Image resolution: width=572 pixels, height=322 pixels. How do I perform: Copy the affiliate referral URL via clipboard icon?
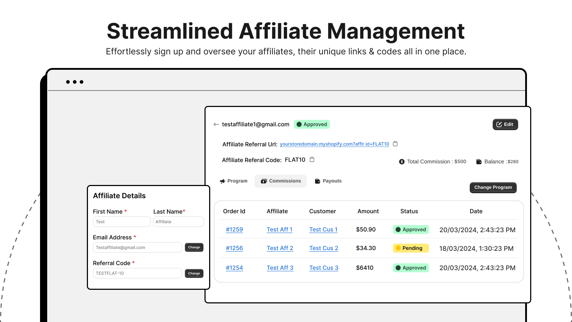[x=395, y=143]
